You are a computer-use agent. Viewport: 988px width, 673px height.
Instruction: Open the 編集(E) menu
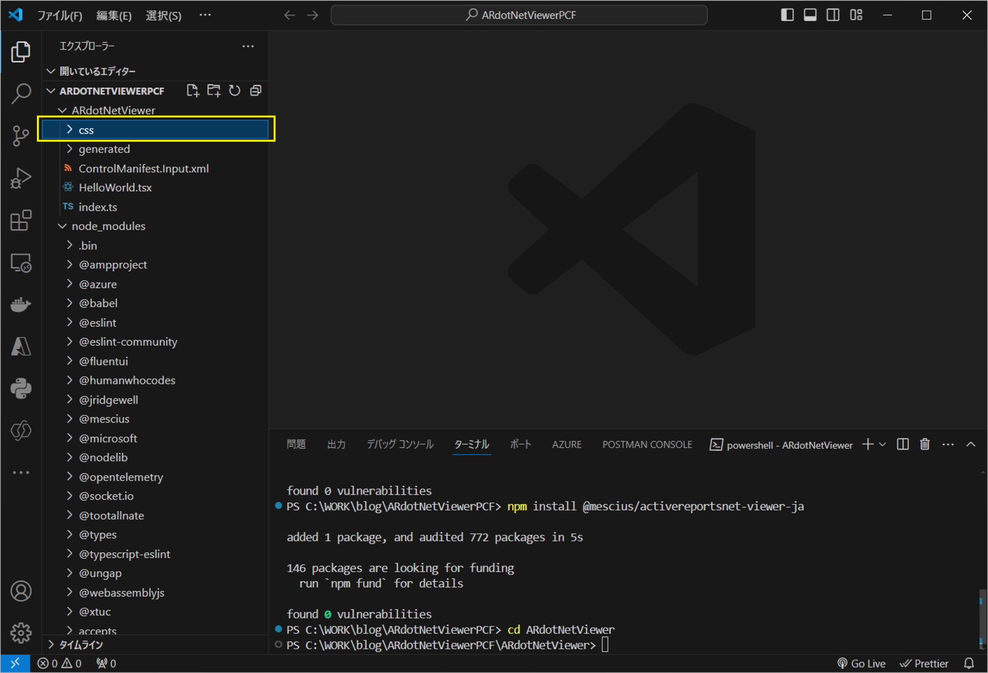114,15
